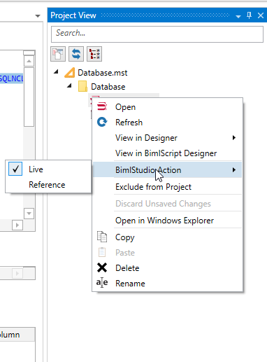The image size is (267, 362).
Task: Click the Refresh icon in context menu
Action: [102, 122]
